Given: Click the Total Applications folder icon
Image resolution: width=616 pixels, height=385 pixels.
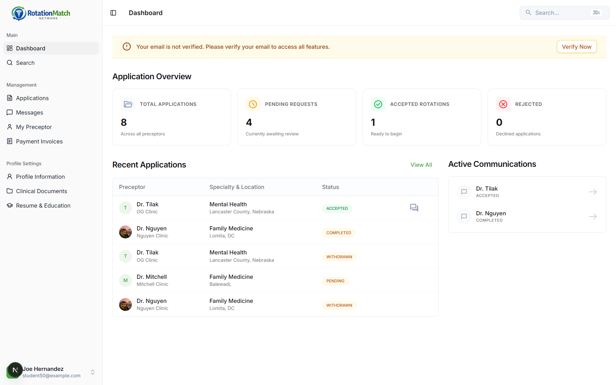Looking at the screenshot, I should pos(128,104).
